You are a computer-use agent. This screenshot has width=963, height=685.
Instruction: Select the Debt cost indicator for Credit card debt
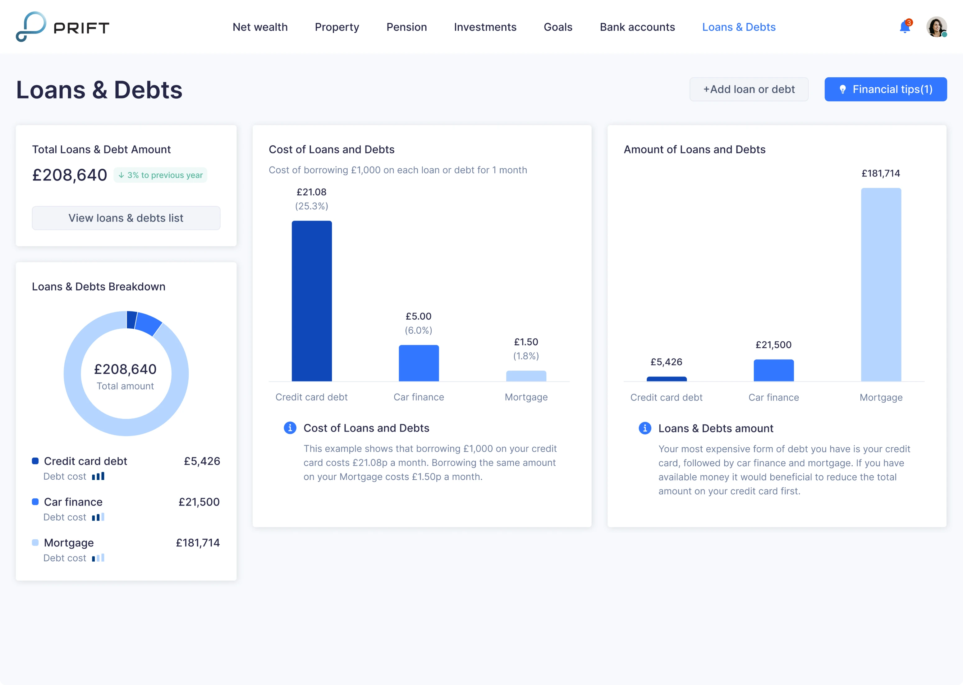(98, 476)
